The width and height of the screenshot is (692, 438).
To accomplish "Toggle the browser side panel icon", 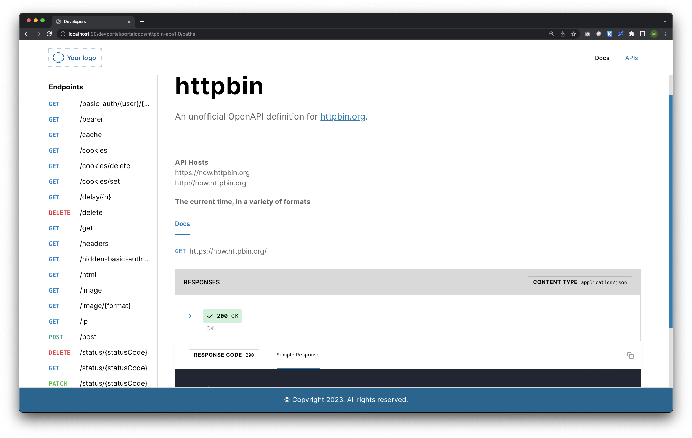I will coord(643,34).
